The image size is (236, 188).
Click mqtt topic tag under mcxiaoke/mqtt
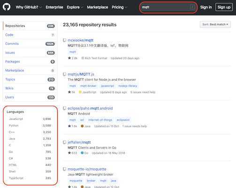pyautogui.click(x=73, y=52)
